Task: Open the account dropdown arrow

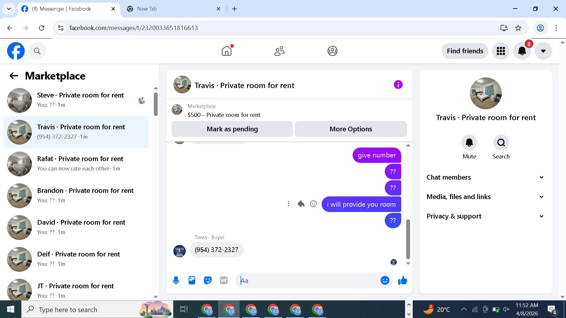Action: [543, 51]
